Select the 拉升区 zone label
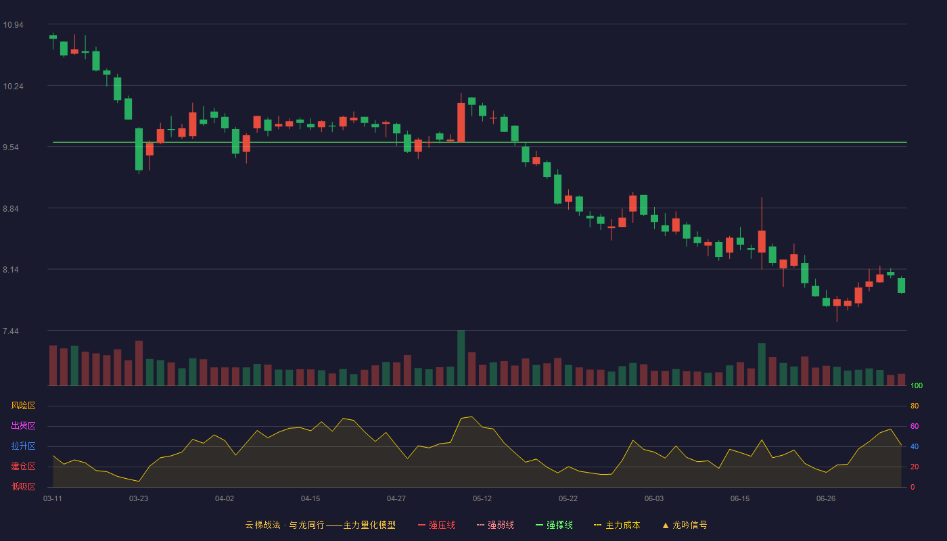Image resolution: width=947 pixels, height=541 pixels. (23, 446)
